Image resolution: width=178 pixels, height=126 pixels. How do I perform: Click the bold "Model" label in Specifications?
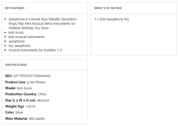[10, 88]
